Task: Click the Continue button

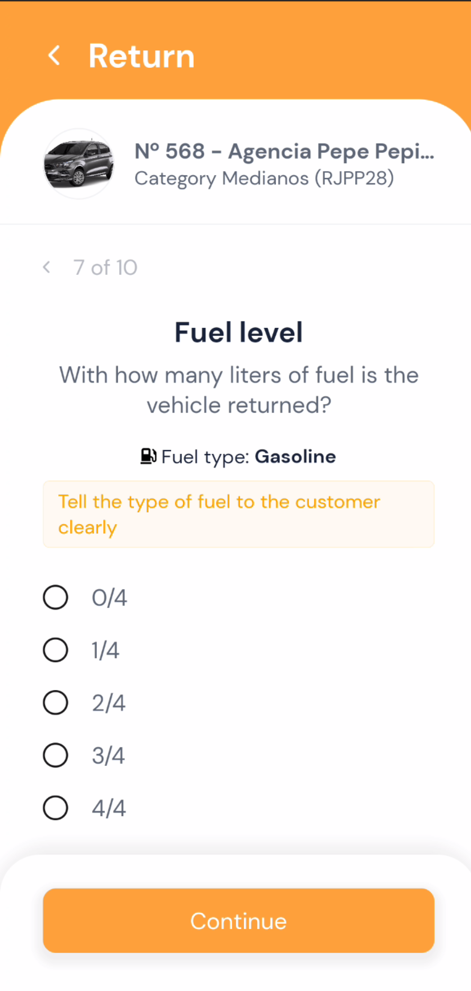Action: tap(239, 921)
